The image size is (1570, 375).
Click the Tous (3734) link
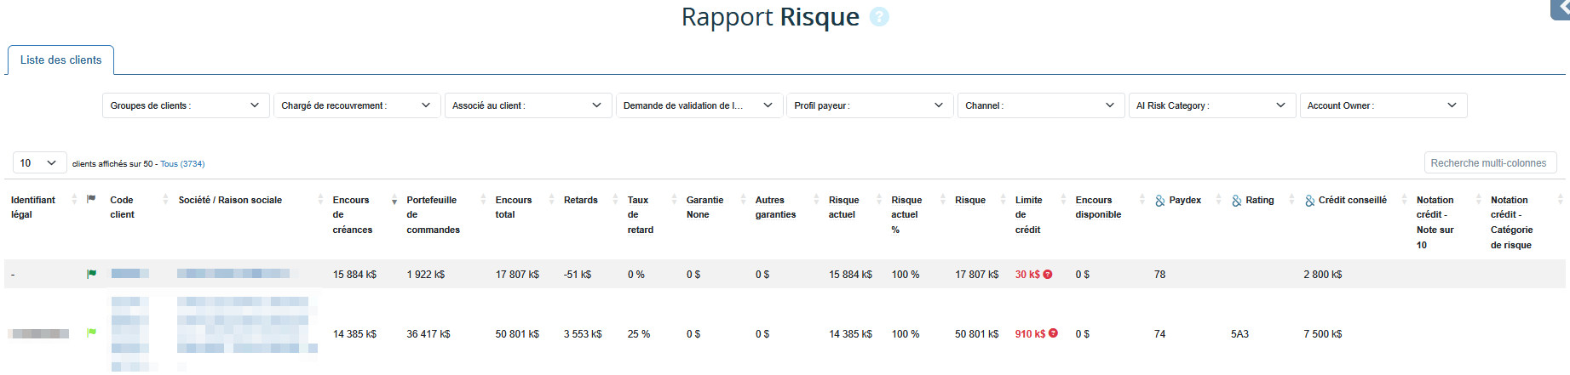click(x=182, y=164)
